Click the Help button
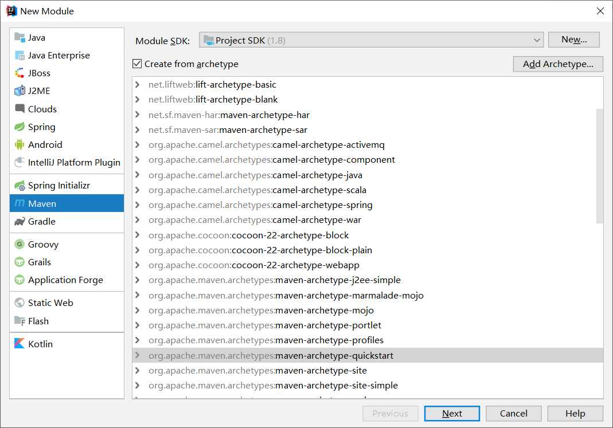 [575, 413]
